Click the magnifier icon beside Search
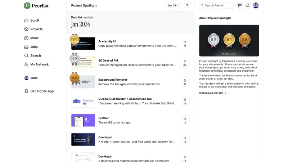288x162 pixels. [x=26, y=56]
